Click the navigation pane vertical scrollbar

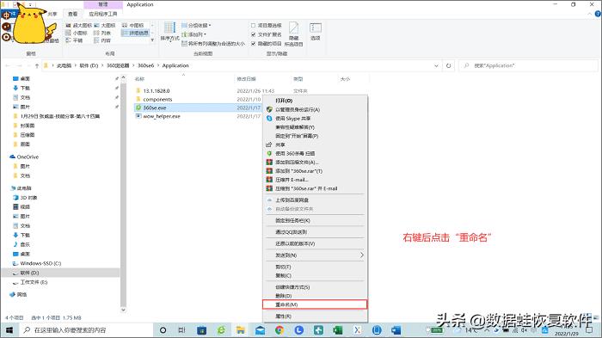[x=123, y=194]
